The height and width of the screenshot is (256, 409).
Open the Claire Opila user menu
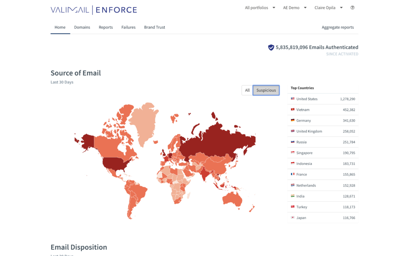(x=328, y=8)
